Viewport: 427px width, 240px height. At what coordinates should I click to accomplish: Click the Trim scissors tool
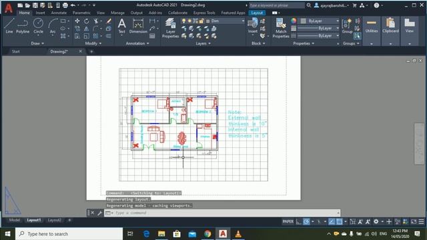[96, 21]
